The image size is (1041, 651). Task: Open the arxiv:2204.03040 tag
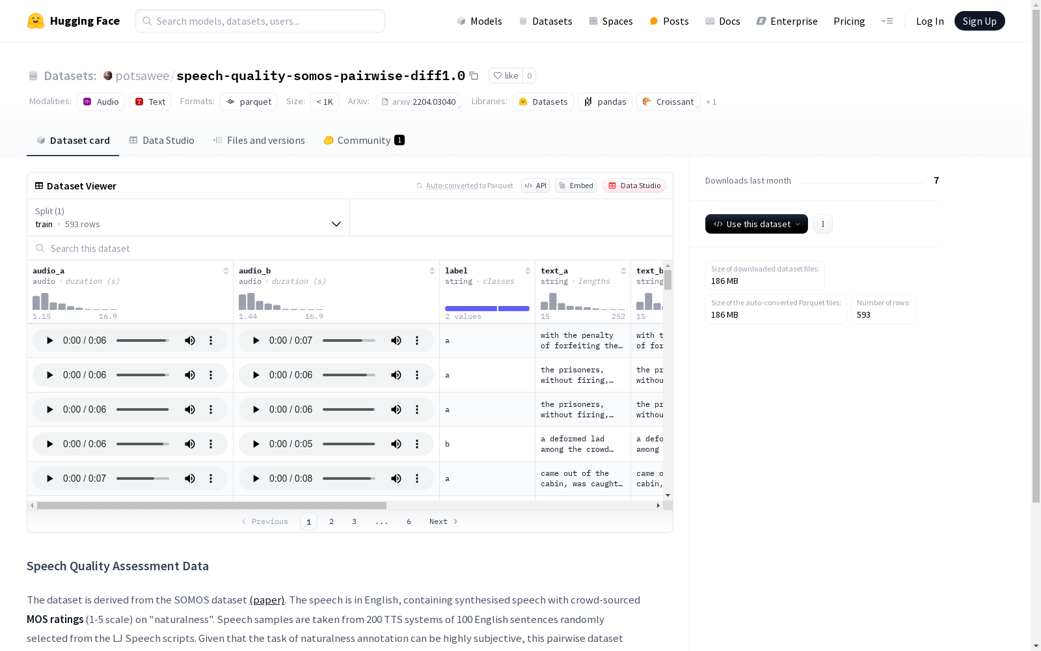click(x=418, y=102)
